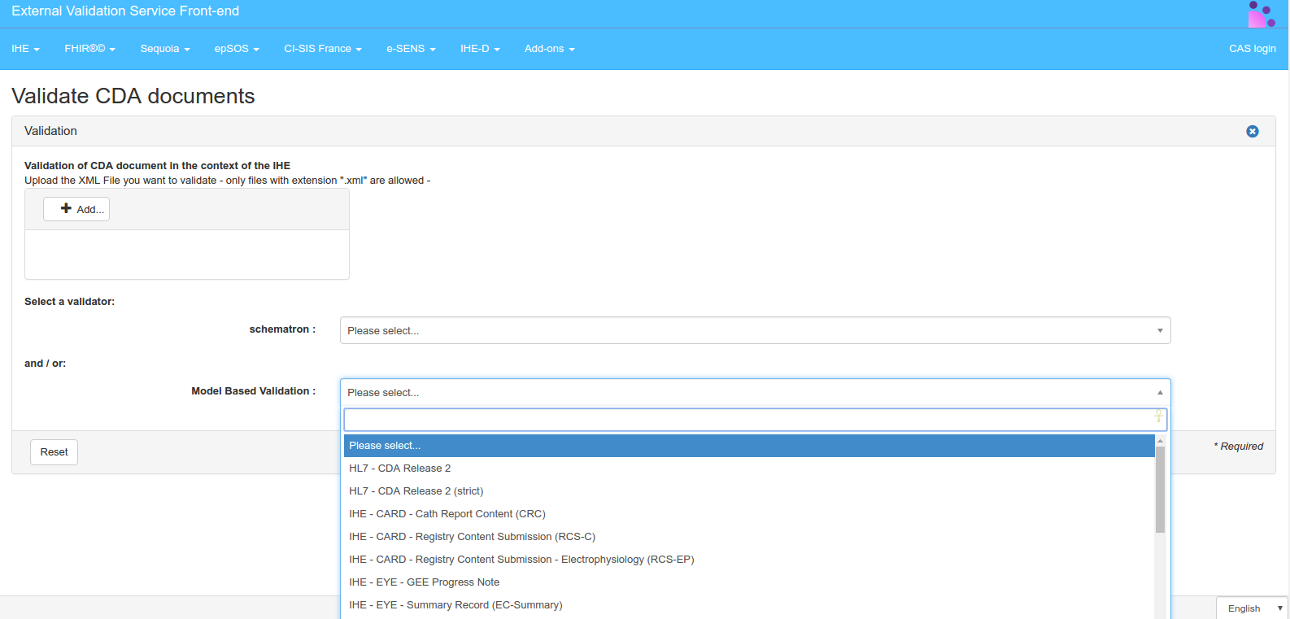
Task: Open the IHE menu
Action: (x=25, y=49)
